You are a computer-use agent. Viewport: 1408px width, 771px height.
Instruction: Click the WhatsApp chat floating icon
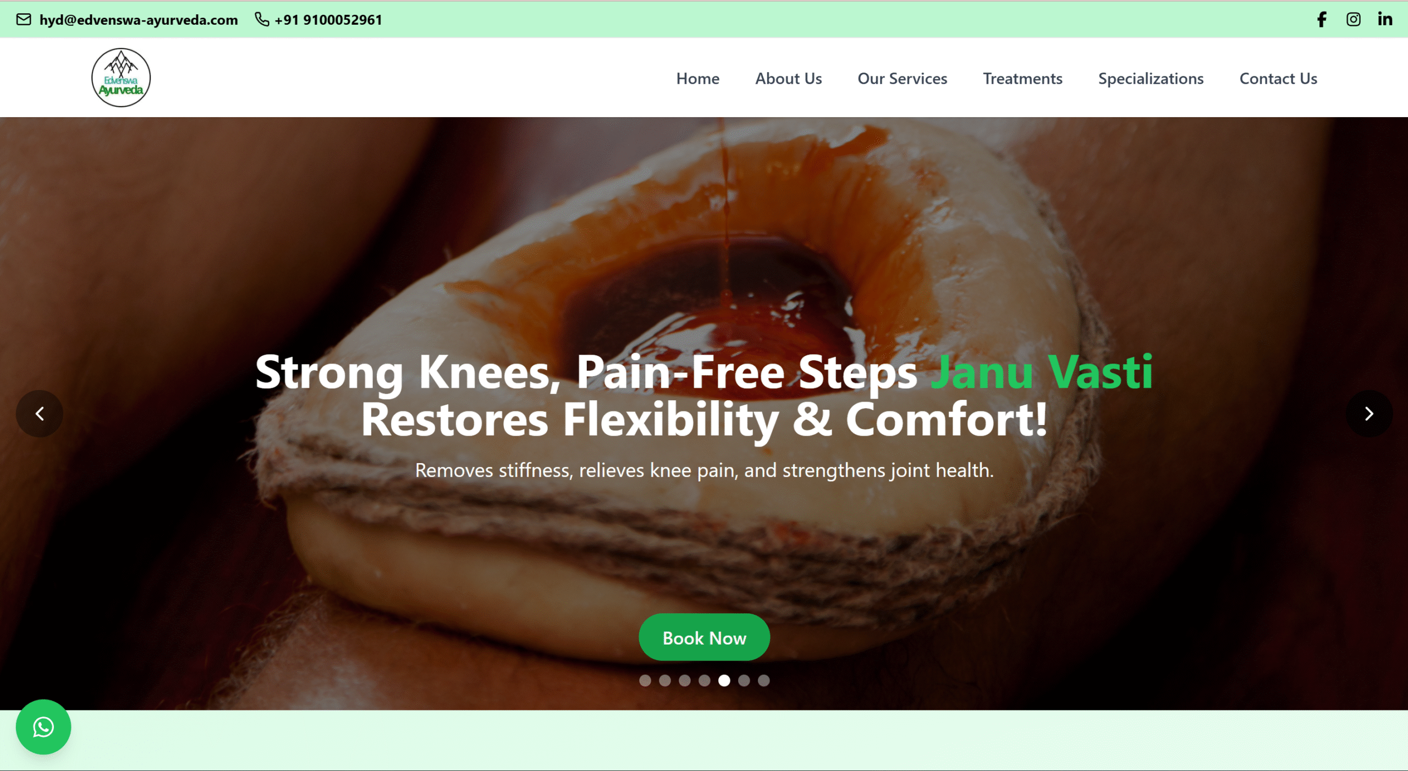[43, 727]
